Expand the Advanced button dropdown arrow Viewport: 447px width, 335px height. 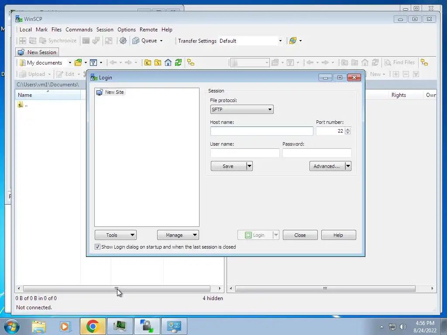[348, 166]
